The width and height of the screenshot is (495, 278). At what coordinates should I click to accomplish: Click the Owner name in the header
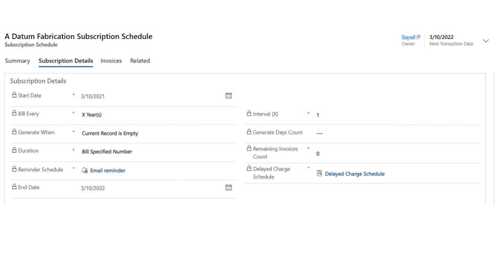(x=411, y=37)
